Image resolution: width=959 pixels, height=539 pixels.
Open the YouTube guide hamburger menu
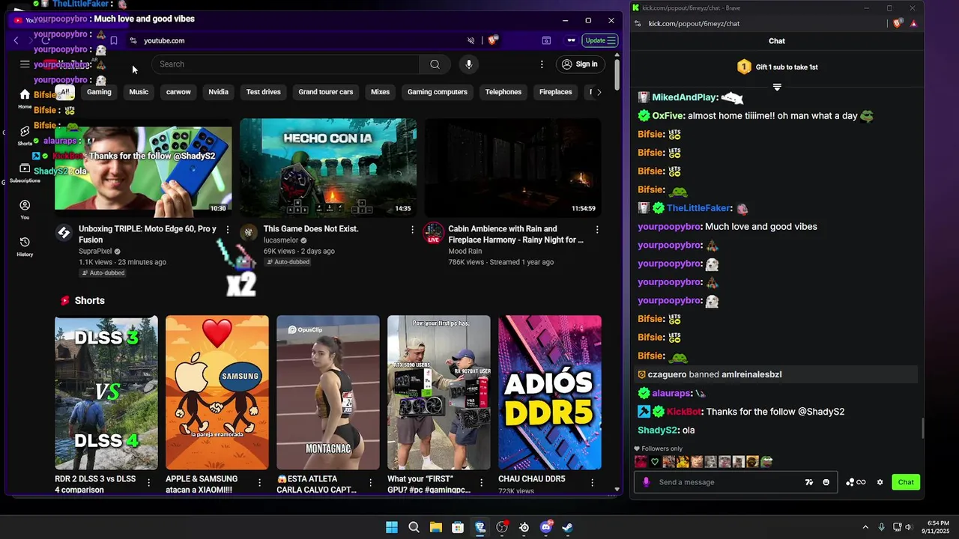tap(25, 64)
